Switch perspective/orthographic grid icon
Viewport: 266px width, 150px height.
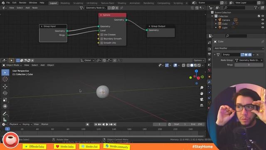point(202,105)
